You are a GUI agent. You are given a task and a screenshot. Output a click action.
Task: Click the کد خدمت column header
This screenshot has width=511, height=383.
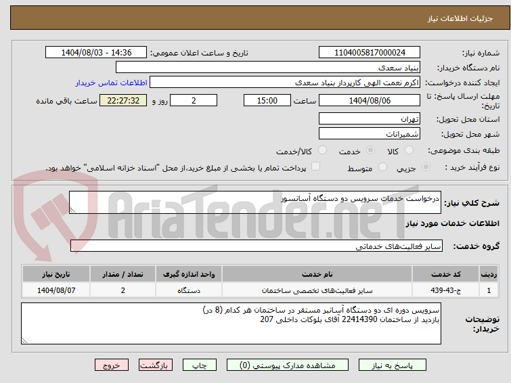point(445,274)
